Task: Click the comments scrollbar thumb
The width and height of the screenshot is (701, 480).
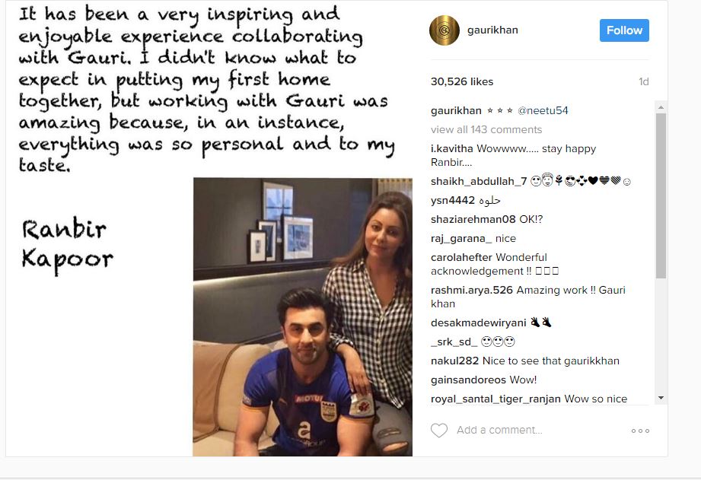Action: tap(661, 195)
